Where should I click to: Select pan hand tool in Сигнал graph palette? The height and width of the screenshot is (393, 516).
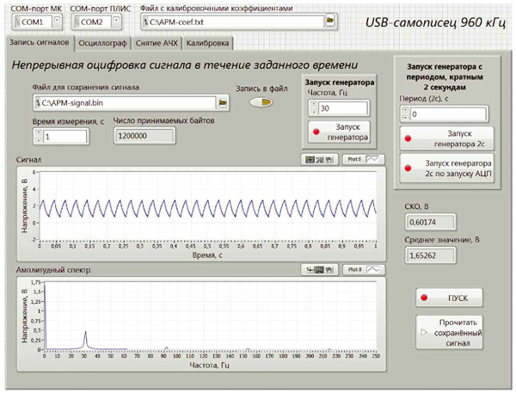click(x=329, y=159)
